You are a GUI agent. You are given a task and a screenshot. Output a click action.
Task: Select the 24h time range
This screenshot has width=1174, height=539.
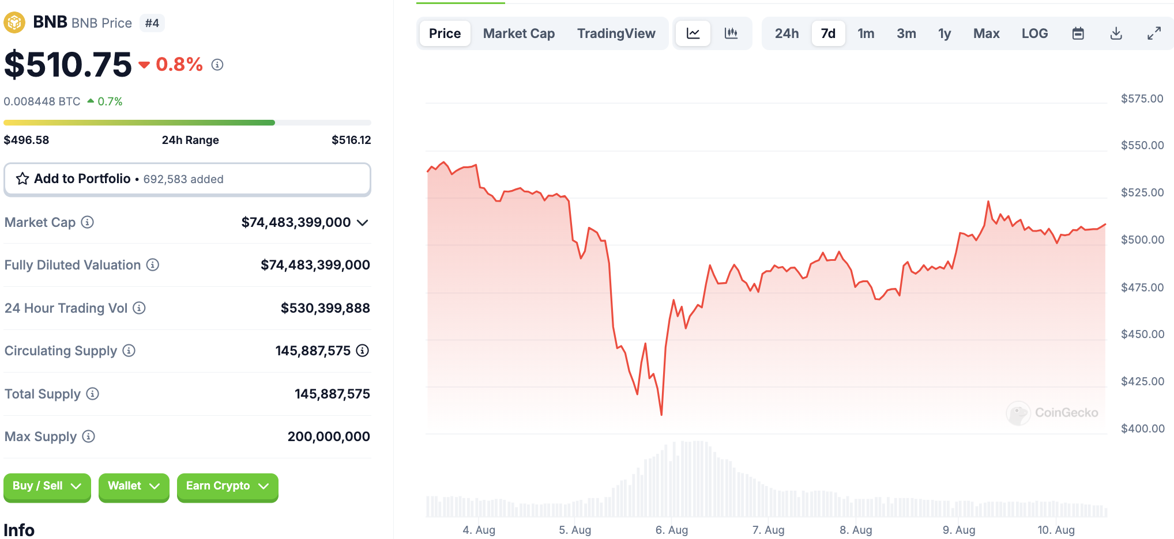pyautogui.click(x=787, y=33)
